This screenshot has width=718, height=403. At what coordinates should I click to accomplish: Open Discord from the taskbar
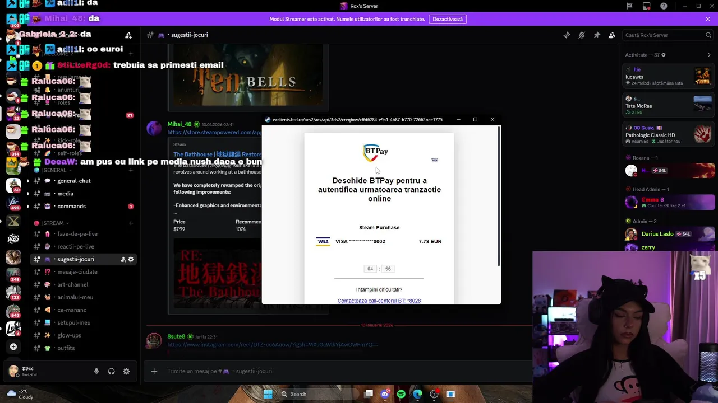click(385, 394)
